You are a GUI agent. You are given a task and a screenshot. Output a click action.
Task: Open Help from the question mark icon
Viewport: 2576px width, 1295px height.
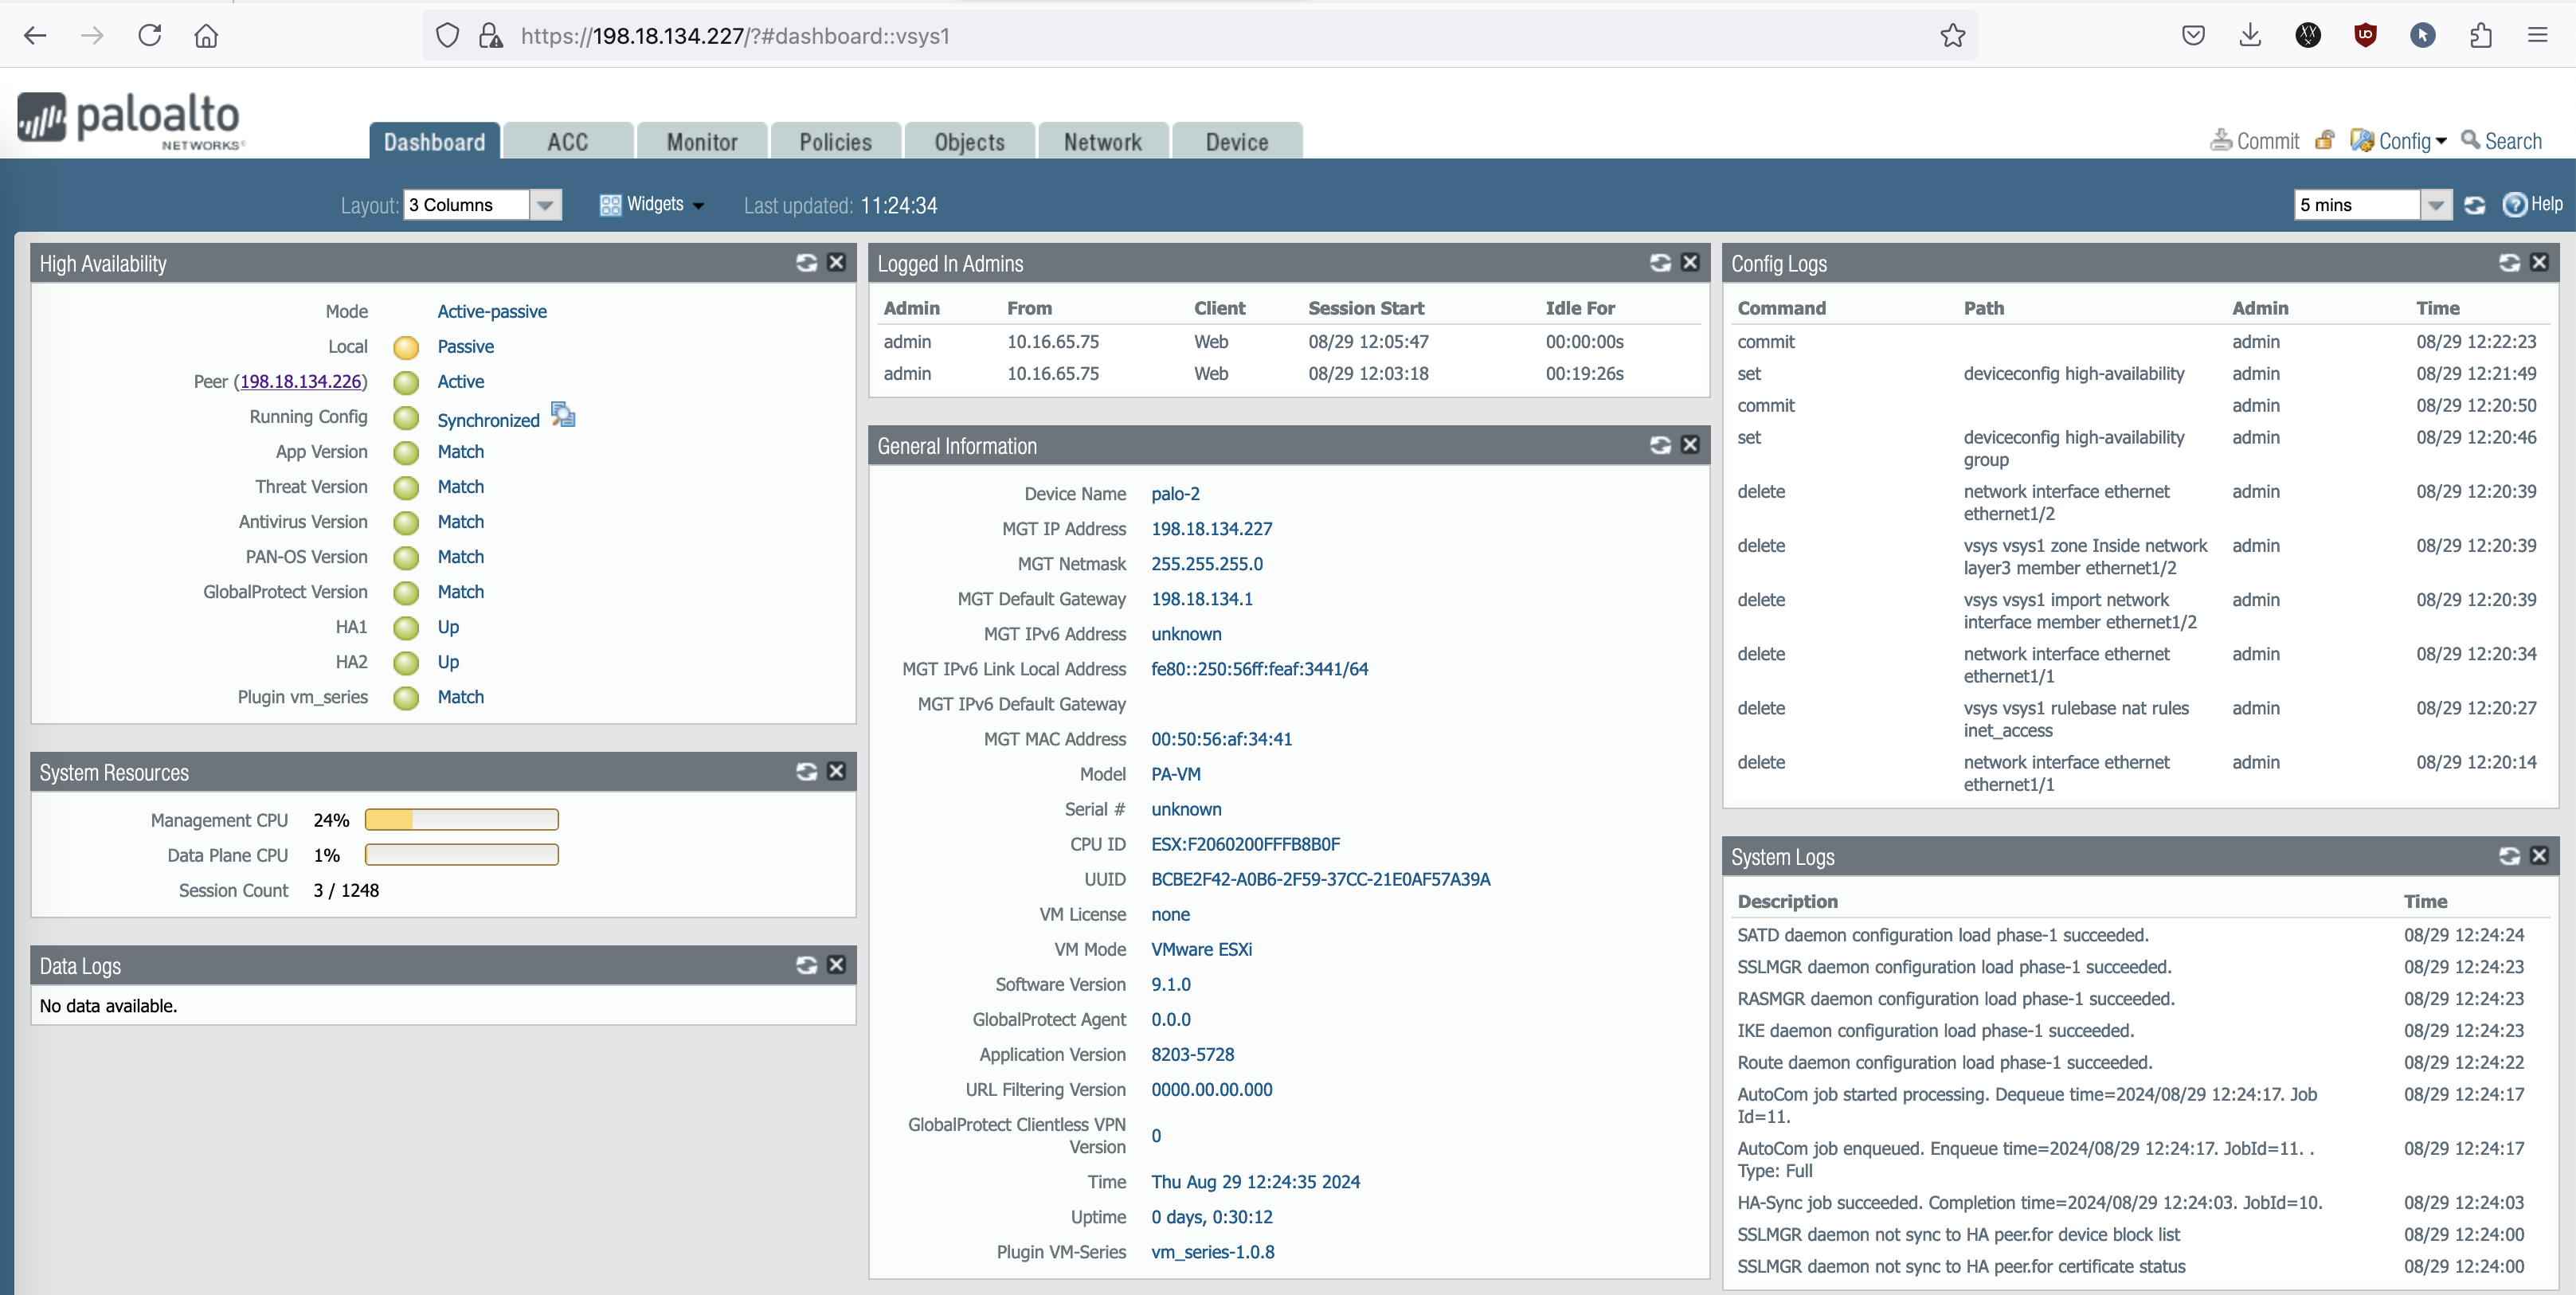[2514, 205]
